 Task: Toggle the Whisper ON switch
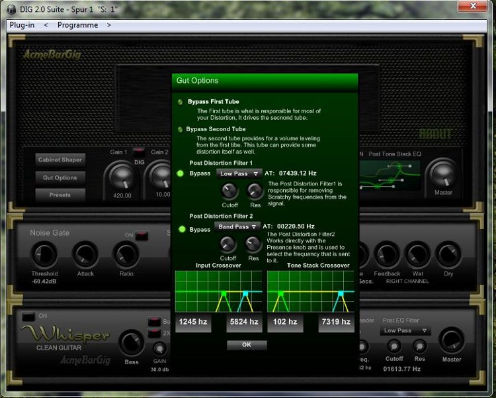pos(28,317)
